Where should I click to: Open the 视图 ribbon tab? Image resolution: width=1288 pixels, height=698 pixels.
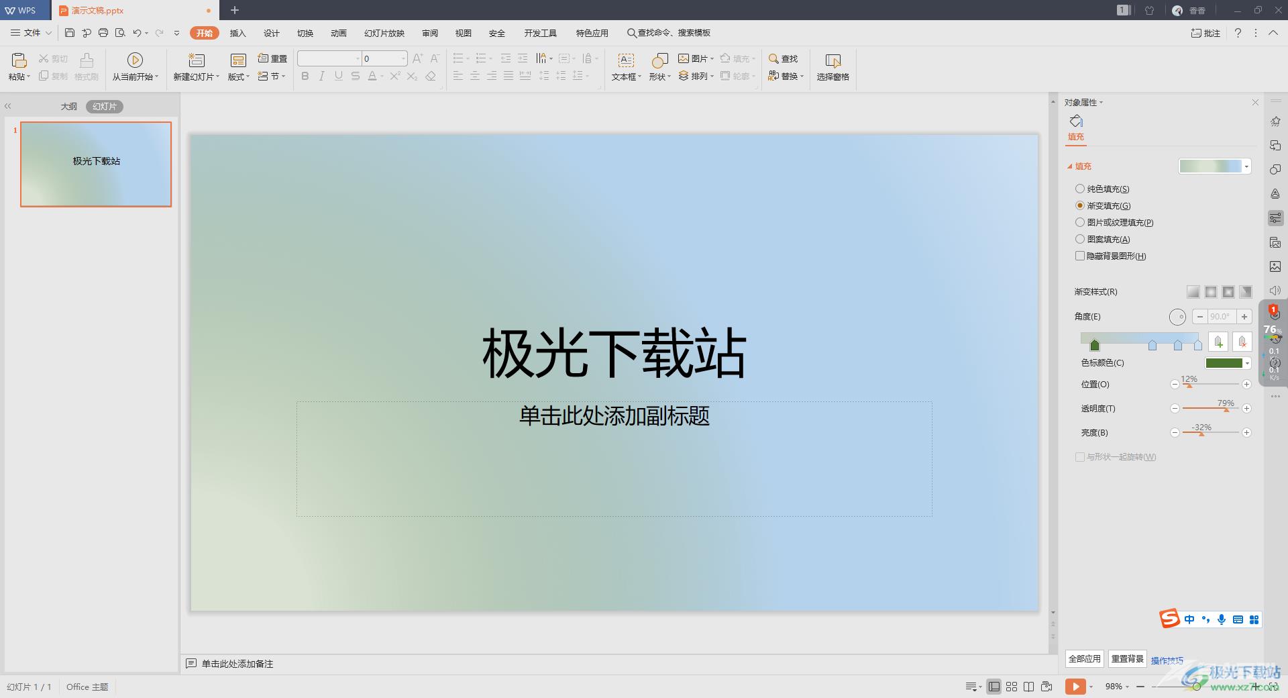point(464,33)
